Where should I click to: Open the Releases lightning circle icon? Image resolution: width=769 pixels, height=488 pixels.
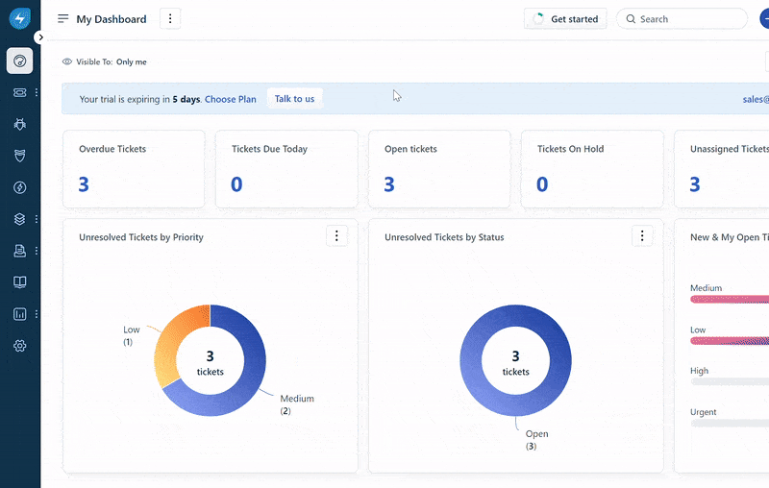(19, 187)
